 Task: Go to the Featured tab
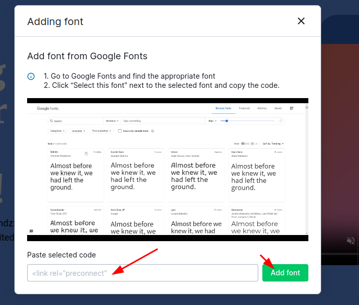244,108
